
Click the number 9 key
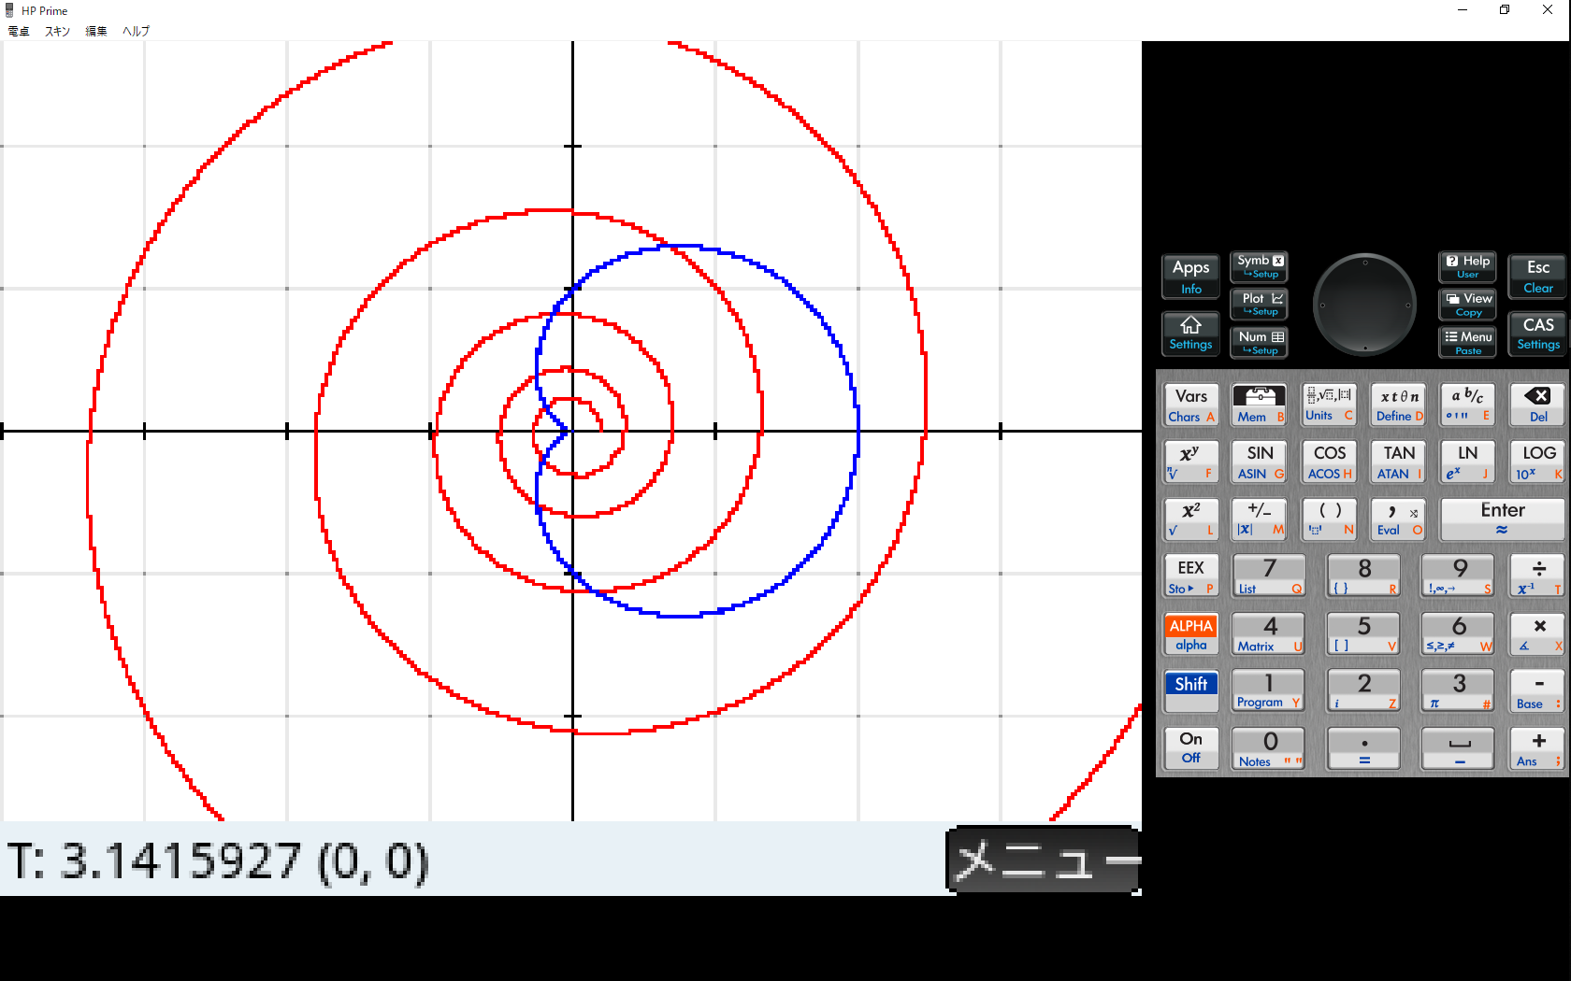(x=1459, y=576)
